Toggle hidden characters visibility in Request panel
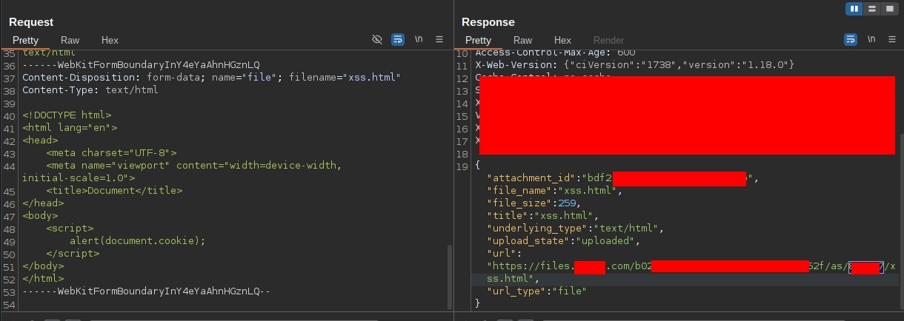Image resolution: width=904 pixels, height=321 pixels. tap(377, 39)
